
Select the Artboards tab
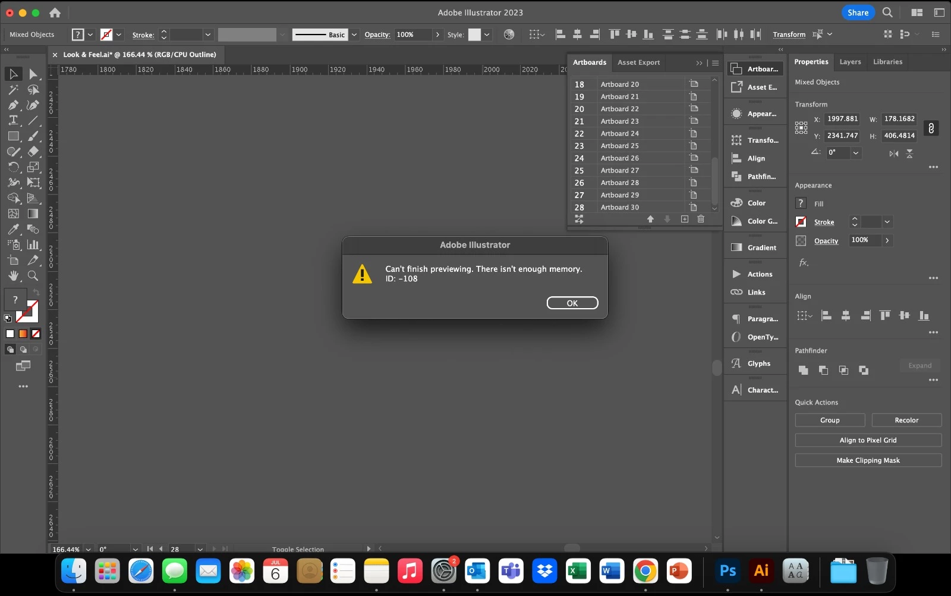(x=590, y=62)
